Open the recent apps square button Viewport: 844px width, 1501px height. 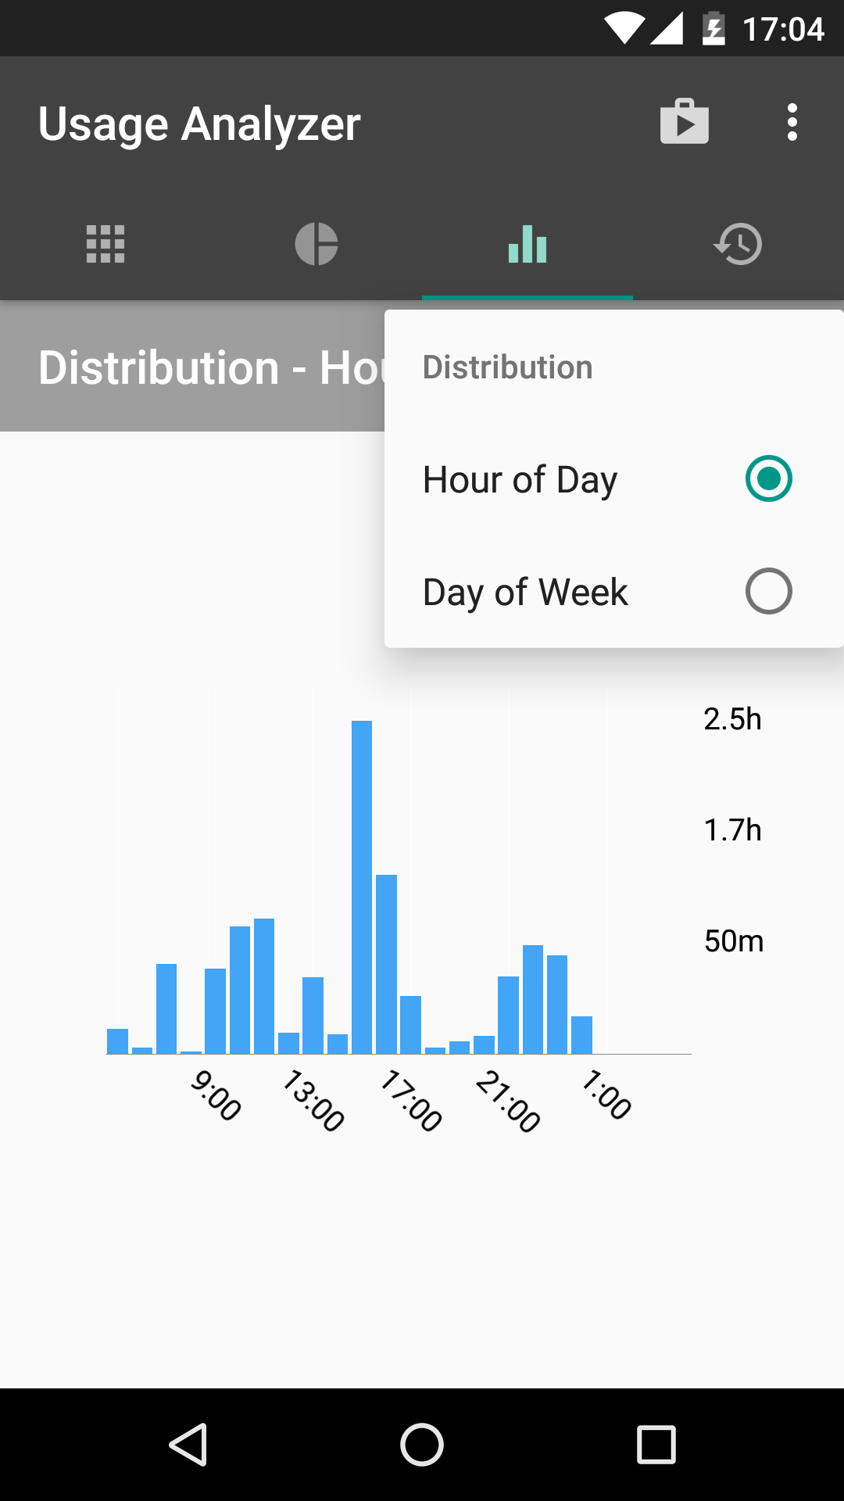[656, 1444]
